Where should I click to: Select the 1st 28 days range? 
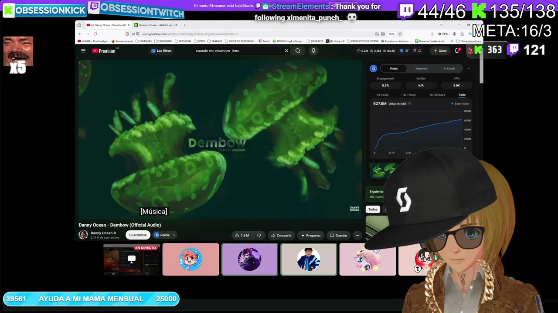(437, 95)
